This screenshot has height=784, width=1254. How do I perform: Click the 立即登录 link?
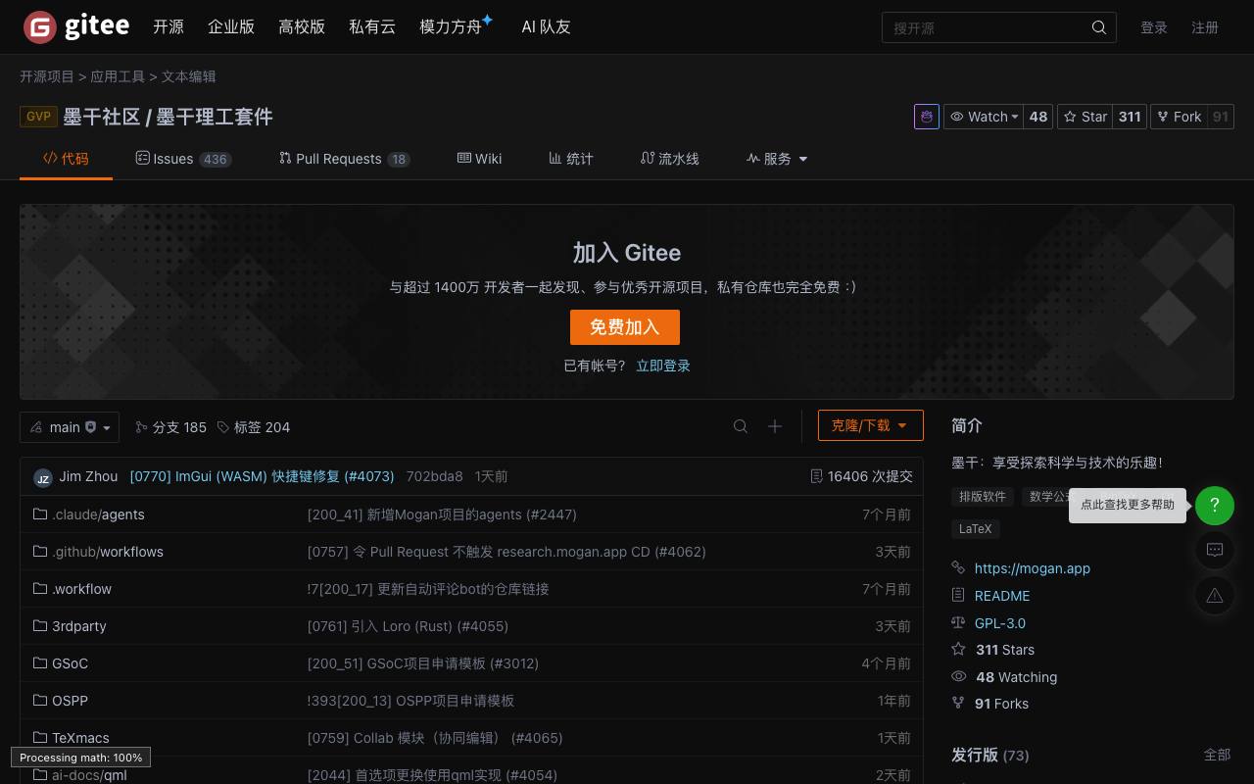coord(663,366)
